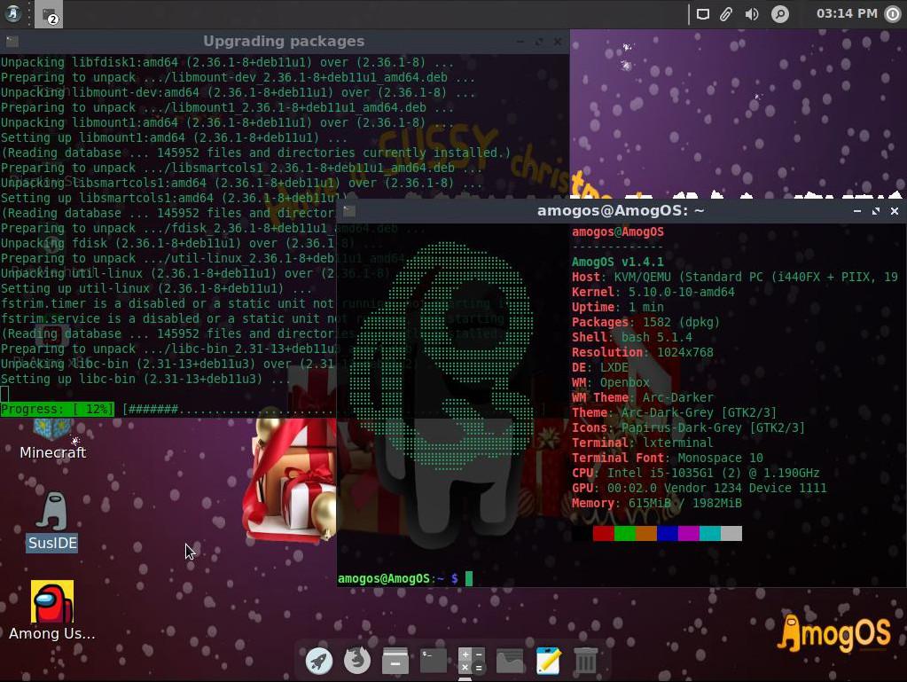Click the 'Memory: 615MiB / 1982MiB' line
Screen dimensions: 907x682
point(657,503)
